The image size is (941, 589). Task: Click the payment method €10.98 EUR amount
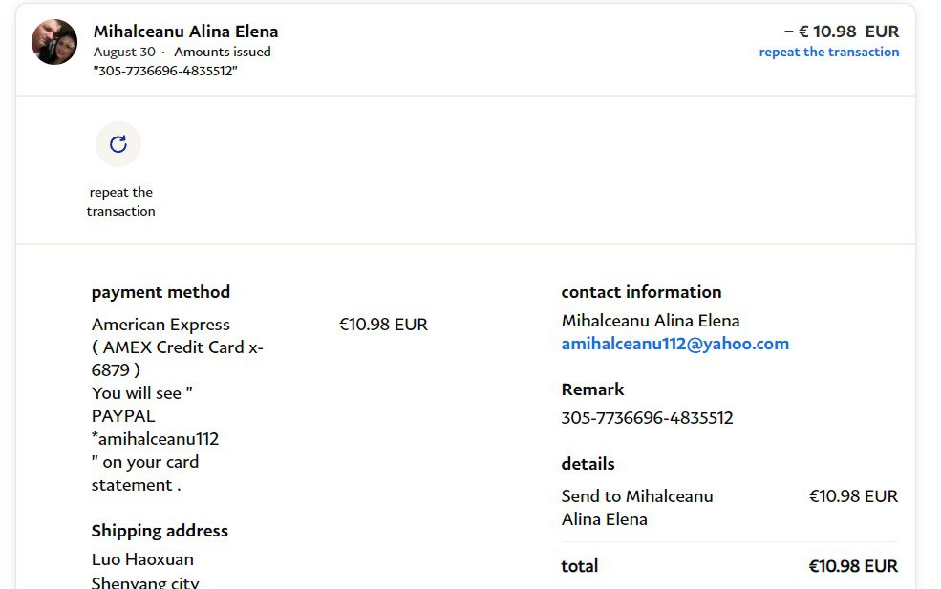[x=383, y=325]
